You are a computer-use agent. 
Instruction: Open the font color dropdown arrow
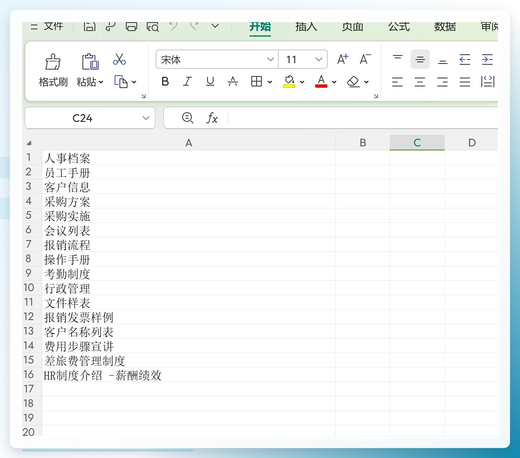(334, 82)
